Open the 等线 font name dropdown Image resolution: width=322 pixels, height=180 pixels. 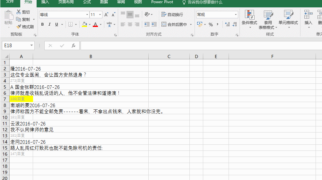[x=87, y=14]
